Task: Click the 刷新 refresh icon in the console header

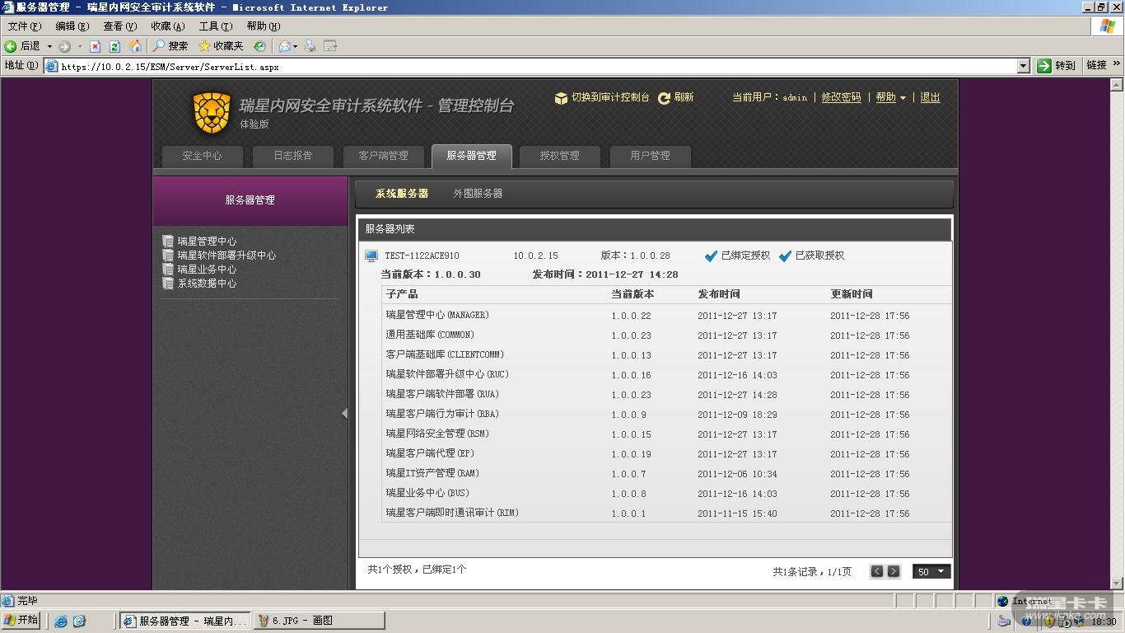Action: click(664, 98)
